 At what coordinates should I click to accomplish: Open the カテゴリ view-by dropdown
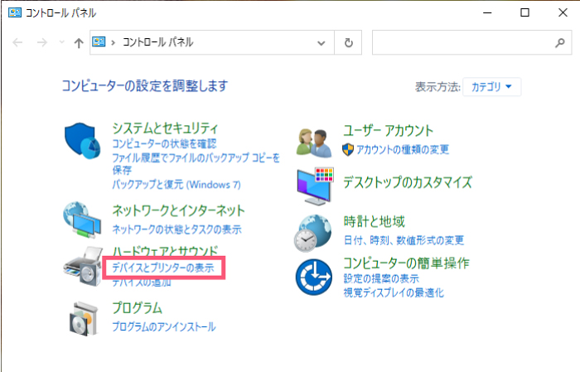tap(491, 86)
